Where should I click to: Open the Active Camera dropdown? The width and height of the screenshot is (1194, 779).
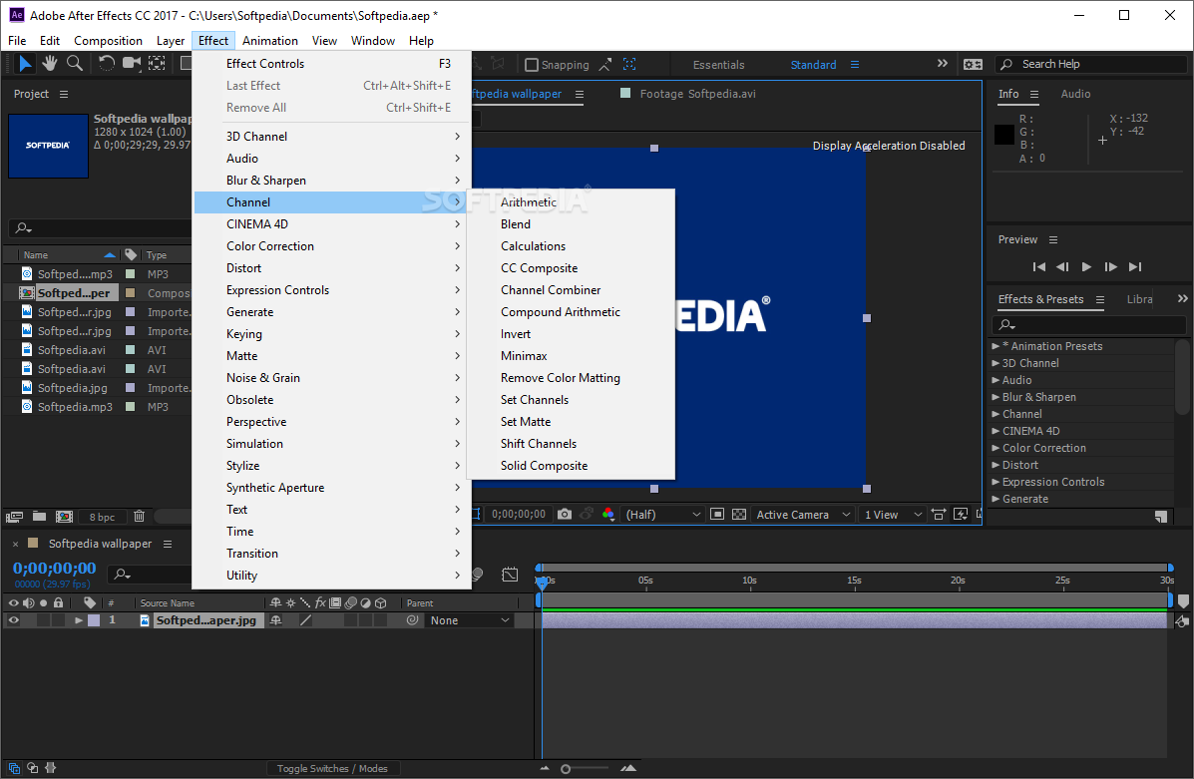(x=803, y=515)
